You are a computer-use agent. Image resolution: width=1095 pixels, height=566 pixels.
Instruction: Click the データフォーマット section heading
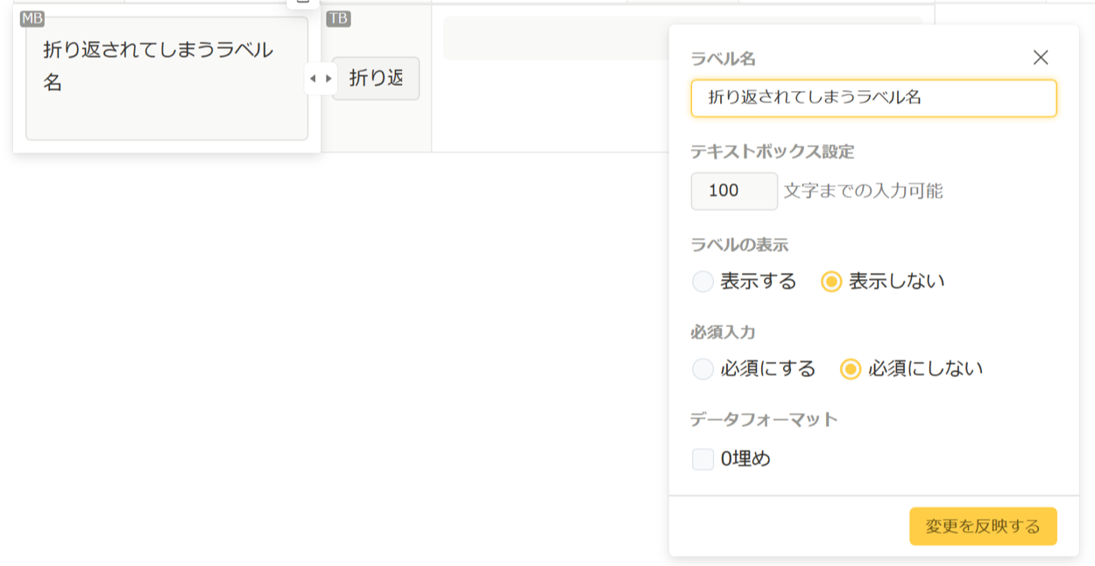(x=764, y=420)
